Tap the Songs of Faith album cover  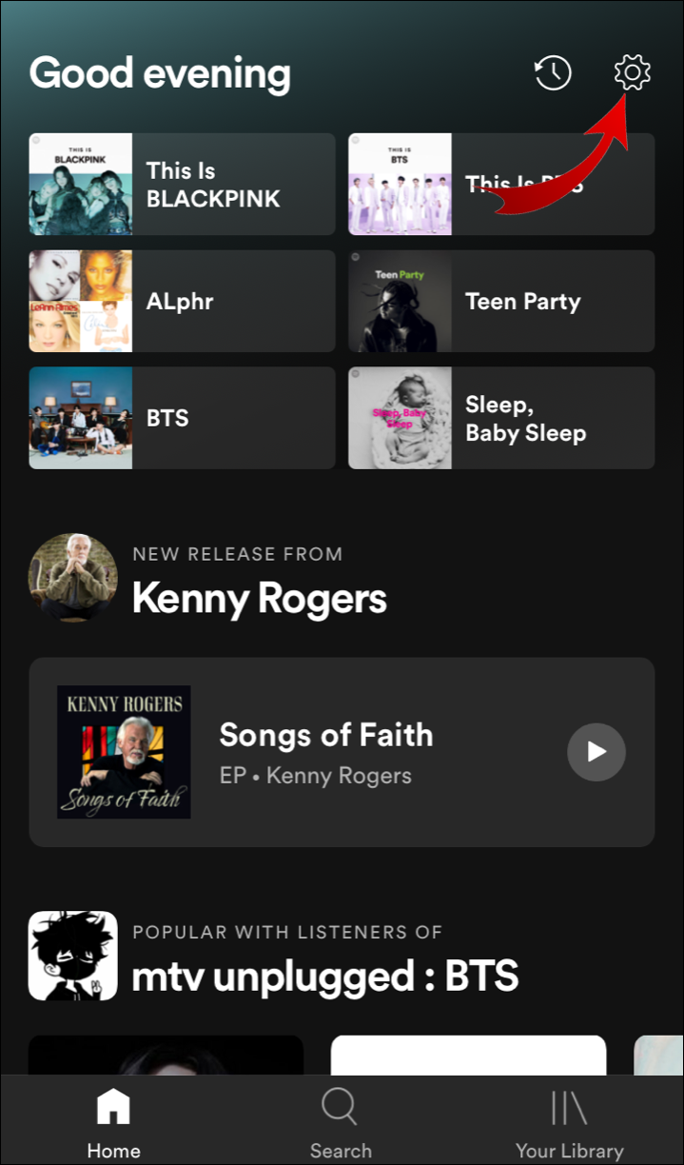[x=124, y=752]
